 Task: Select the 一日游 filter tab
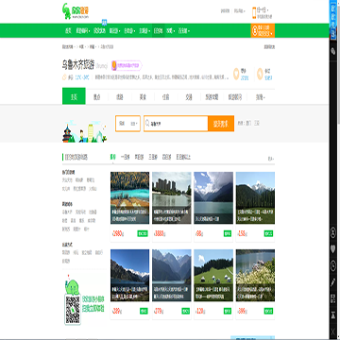point(126,157)
